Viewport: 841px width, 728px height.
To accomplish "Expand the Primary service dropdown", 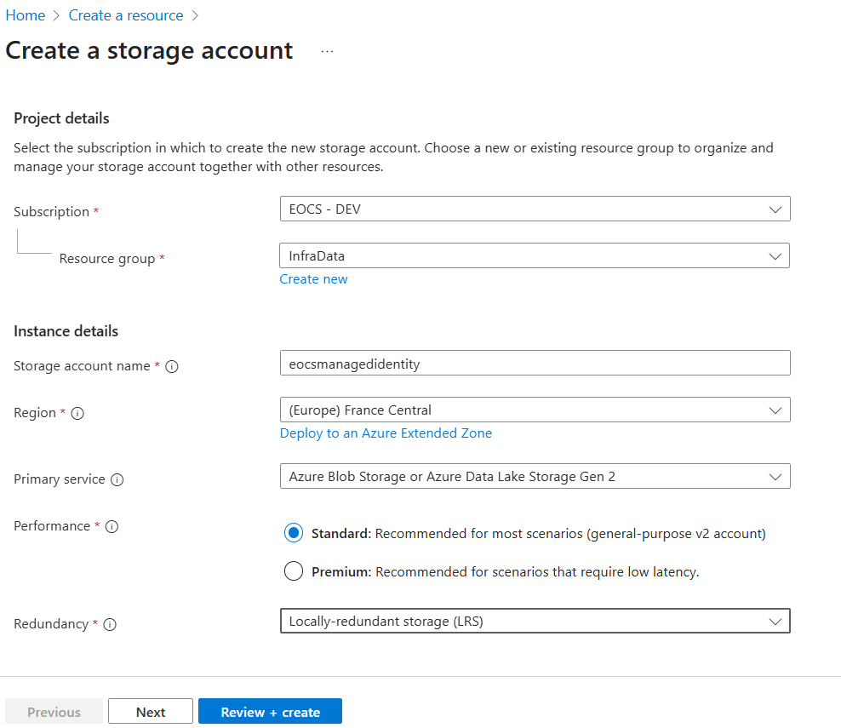I will 535,476.
